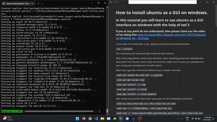Image resolution: width=217 pixels, height=122 pixels.
Task: Click the sed max_bpp command snippet
Action: click(160, 113)
